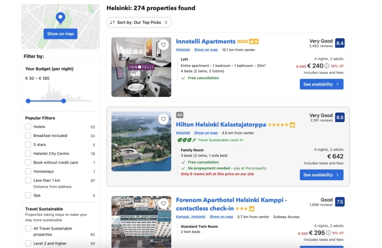382x248 pixels.
Task: Click Innotelli three-square rating icons
Action: coord(242,42)
